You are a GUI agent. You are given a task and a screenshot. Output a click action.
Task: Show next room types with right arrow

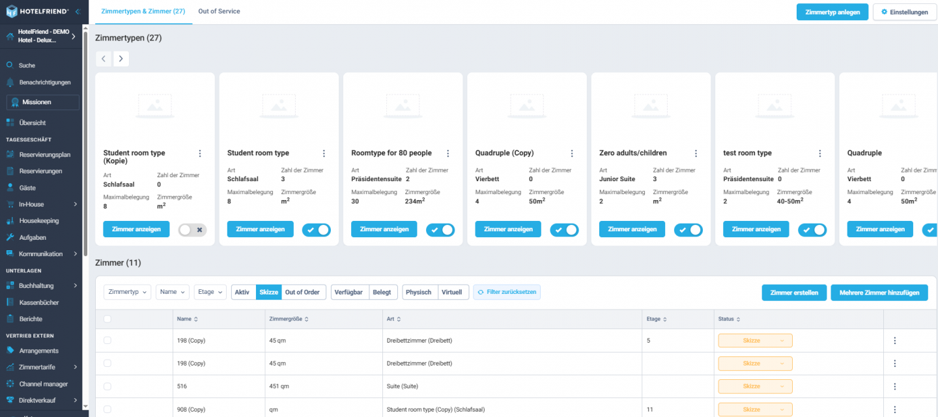[121, 59]
